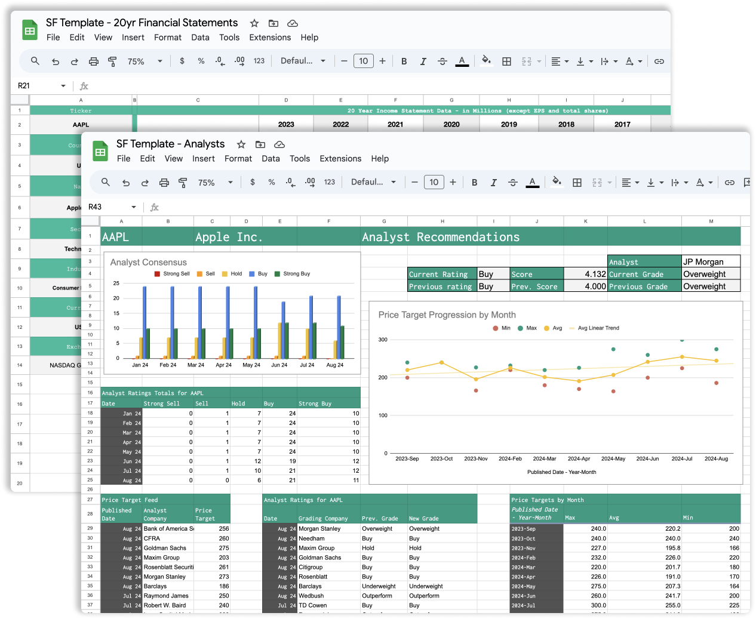Screen dimensions: 756x619
Task: Open the name box dropdown showing R43
Action: [x=134, y=207]
